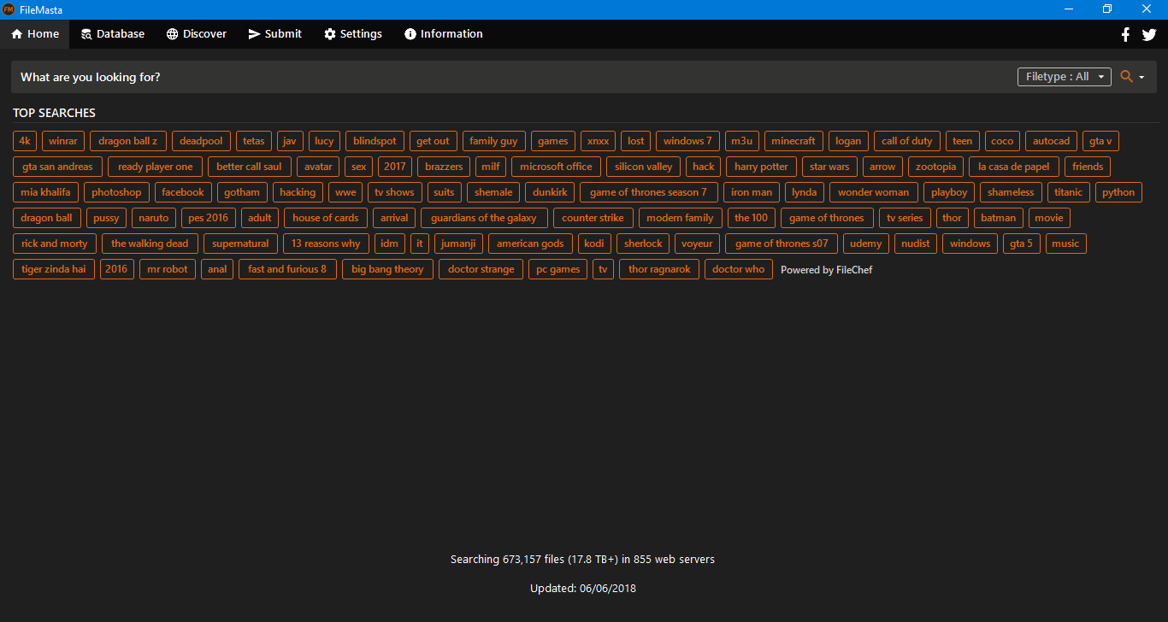Choose the 'python' tag

pyautogui.click(x=1118, y=192)
